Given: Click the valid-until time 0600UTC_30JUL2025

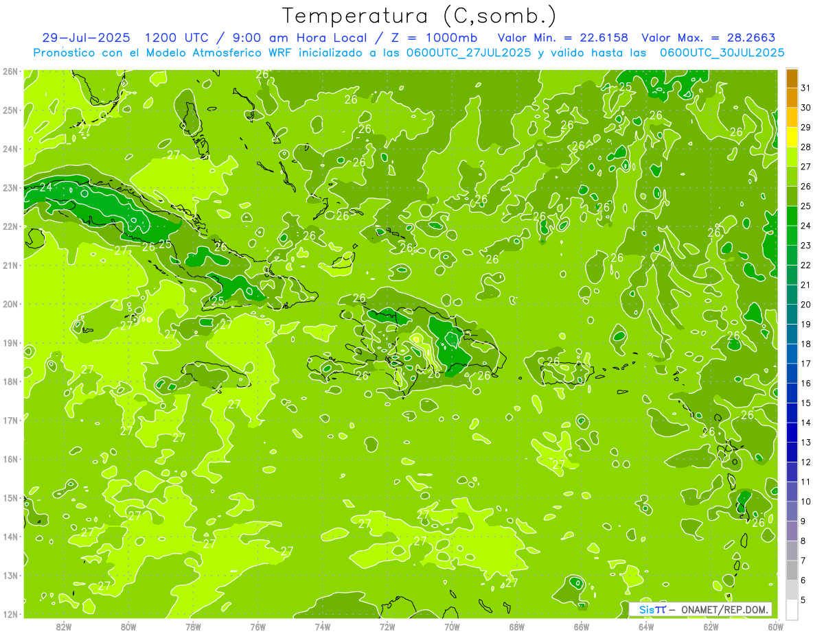Looking at the screenshot, I should tap(722, 53).
